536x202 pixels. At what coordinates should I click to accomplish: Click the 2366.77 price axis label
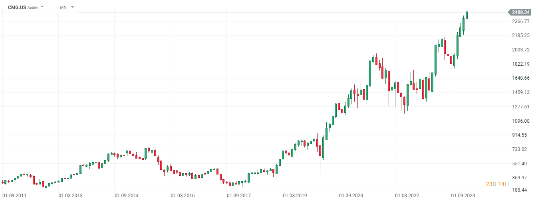[x=520, y=22]
